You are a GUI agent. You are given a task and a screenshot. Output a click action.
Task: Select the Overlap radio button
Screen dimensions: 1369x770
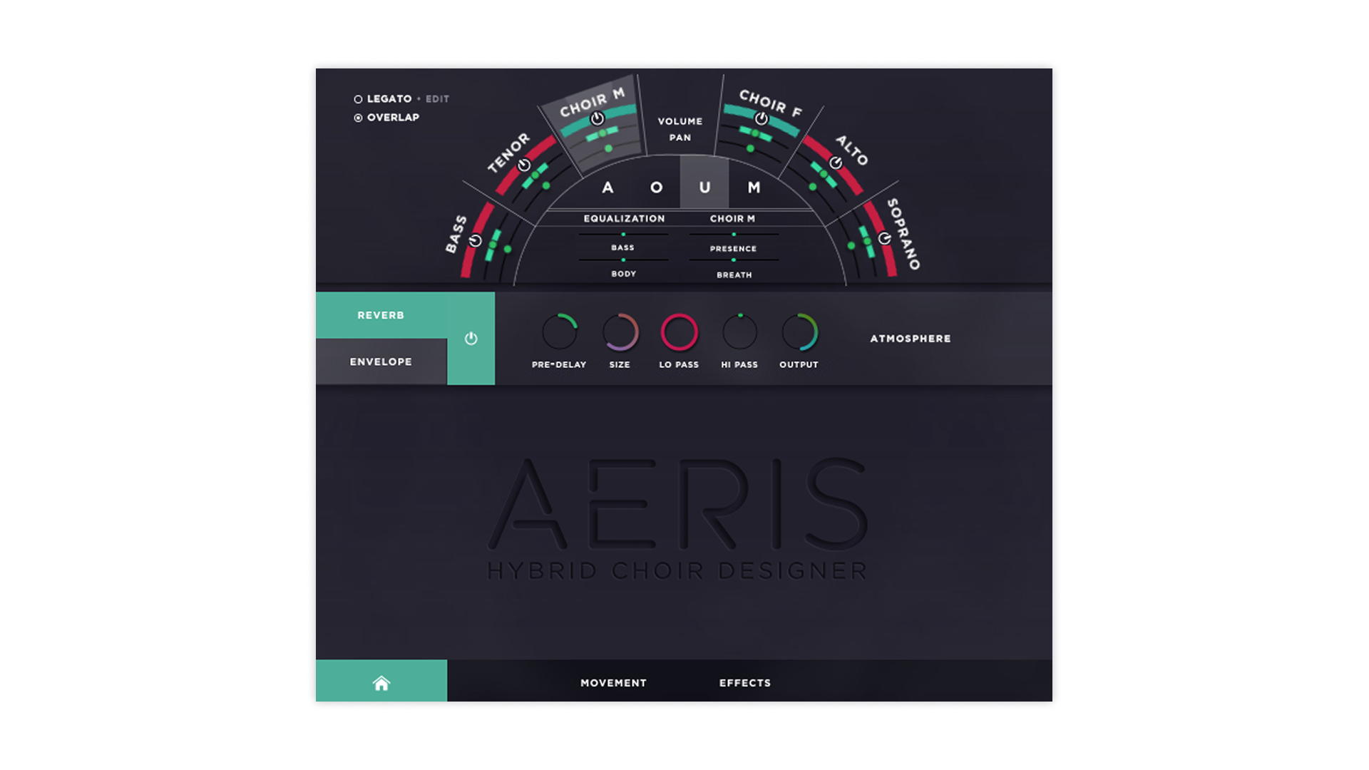click(358, 118)
